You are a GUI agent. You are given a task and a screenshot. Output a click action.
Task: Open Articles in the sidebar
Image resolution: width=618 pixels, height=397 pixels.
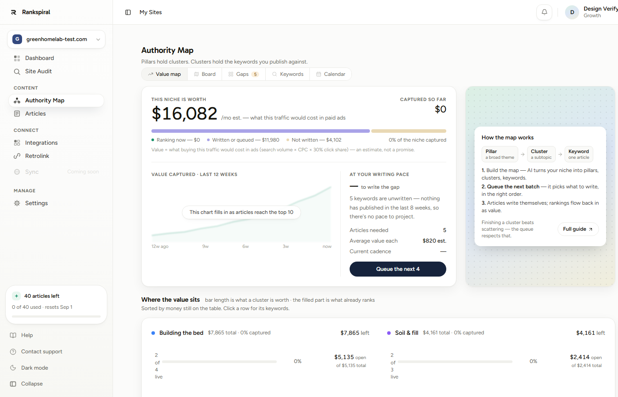[x=56, y=114]
